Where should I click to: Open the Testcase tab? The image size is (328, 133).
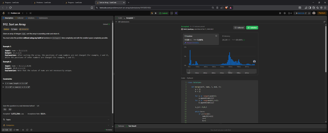point(120,126)
